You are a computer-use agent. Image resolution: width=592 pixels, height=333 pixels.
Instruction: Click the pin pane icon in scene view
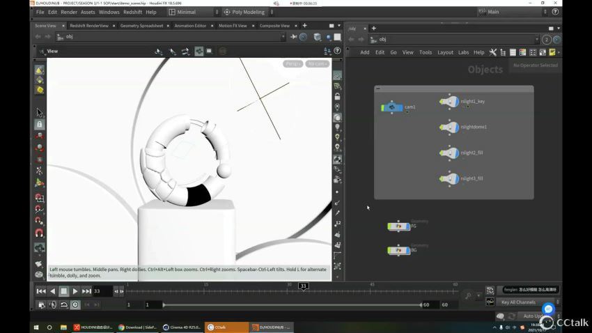pos(293,37)
